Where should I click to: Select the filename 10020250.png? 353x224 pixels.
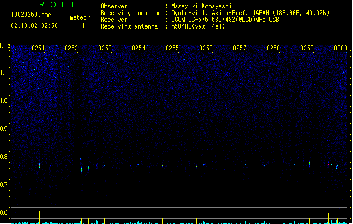[x=31, y=15]
